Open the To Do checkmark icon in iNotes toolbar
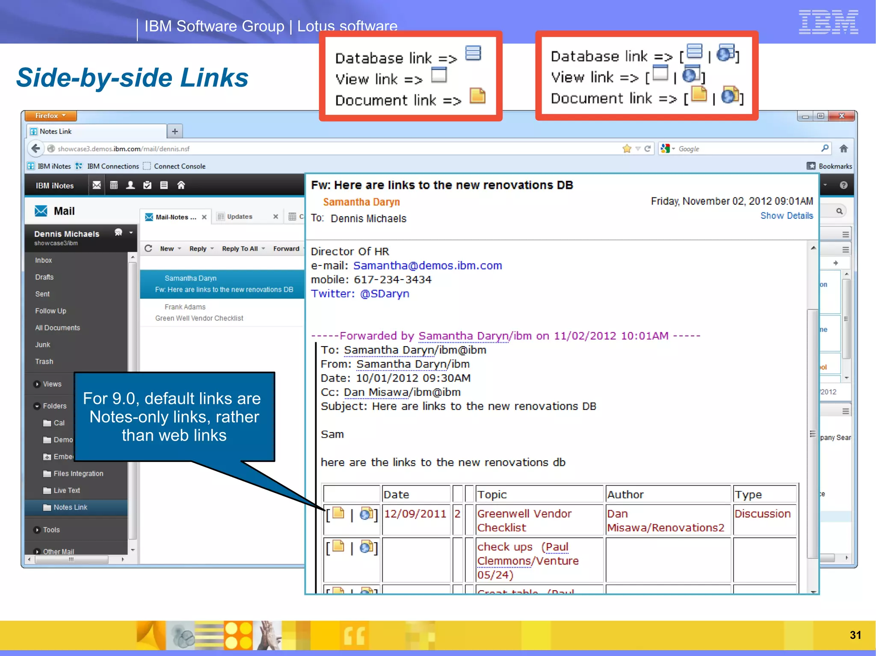The height and width of the screenshot is (656, 876). (x=147, y=185)
